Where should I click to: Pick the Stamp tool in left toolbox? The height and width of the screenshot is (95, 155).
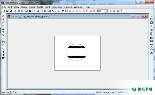click(x=3, y=55)
